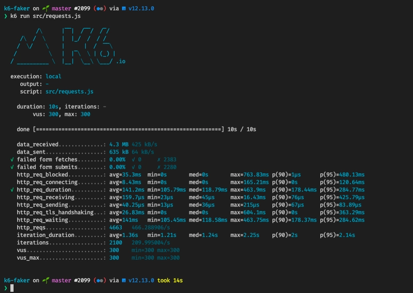
Task: Click the done progress bar
Action: [x=129, y=129]
